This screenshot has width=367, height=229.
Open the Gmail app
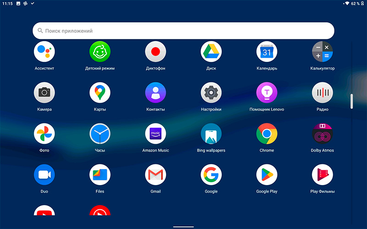click(156, 174)
